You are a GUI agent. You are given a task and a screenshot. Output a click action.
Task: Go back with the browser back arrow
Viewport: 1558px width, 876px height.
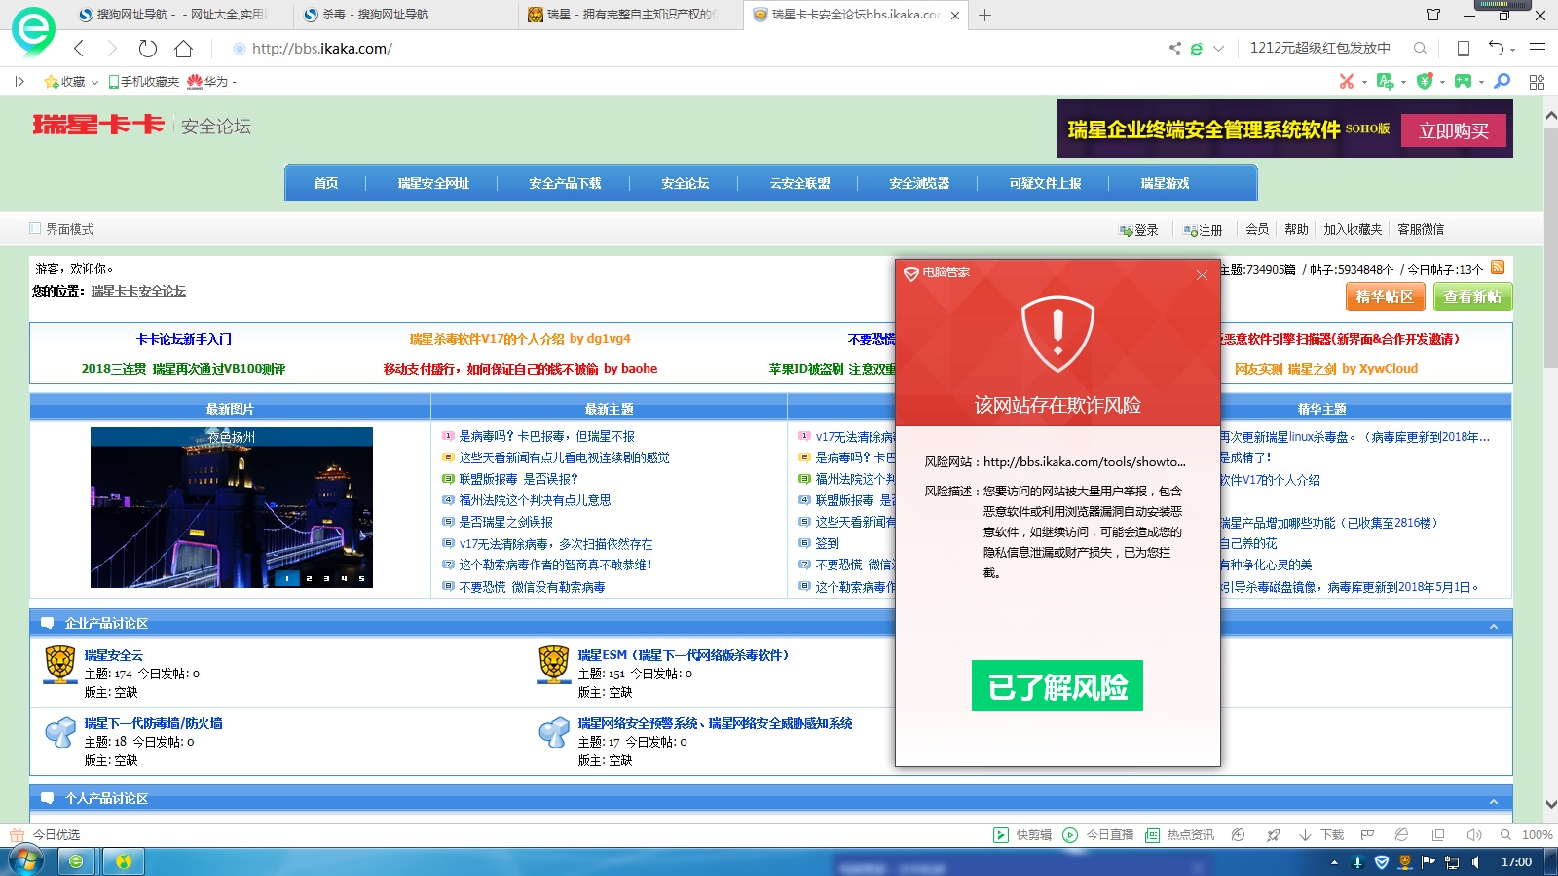pos(79,49)
